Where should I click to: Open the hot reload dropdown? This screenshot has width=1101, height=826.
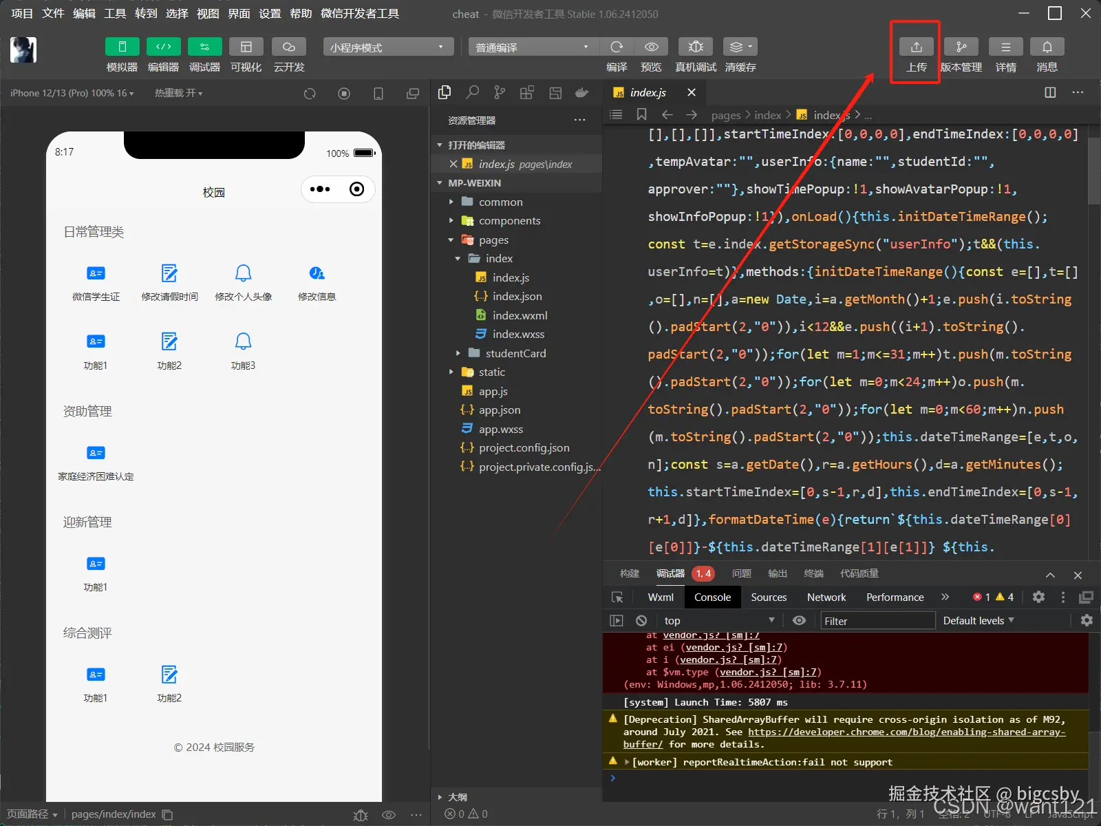(x=179, y=93)
